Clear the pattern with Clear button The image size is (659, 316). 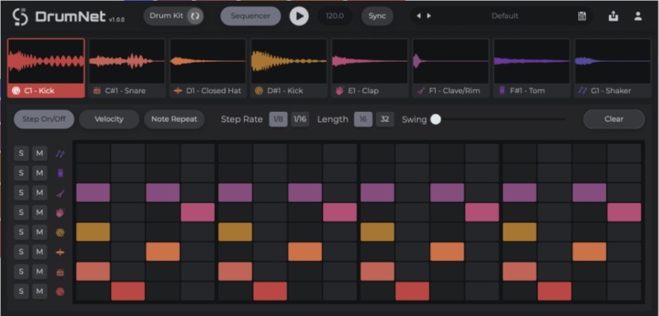tap(614, 119)
